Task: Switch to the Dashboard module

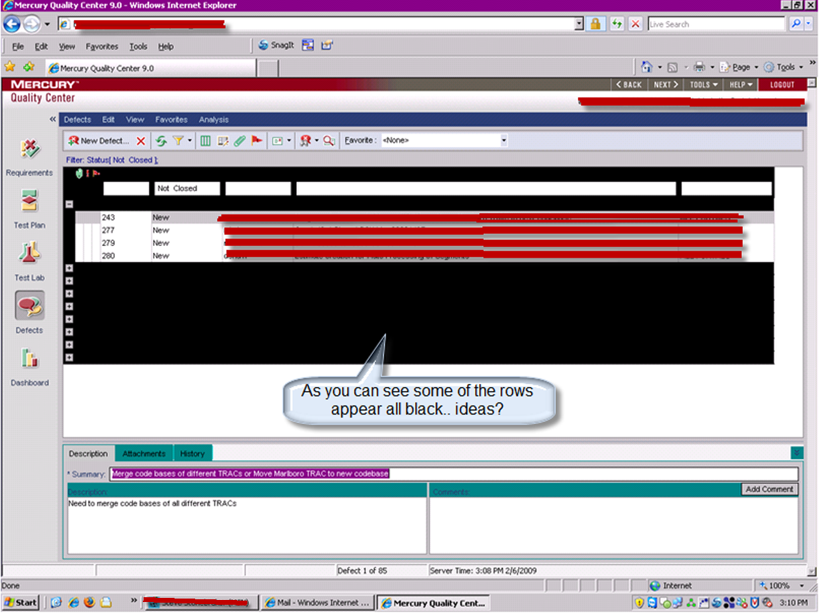Action: [x=29, y=366]
